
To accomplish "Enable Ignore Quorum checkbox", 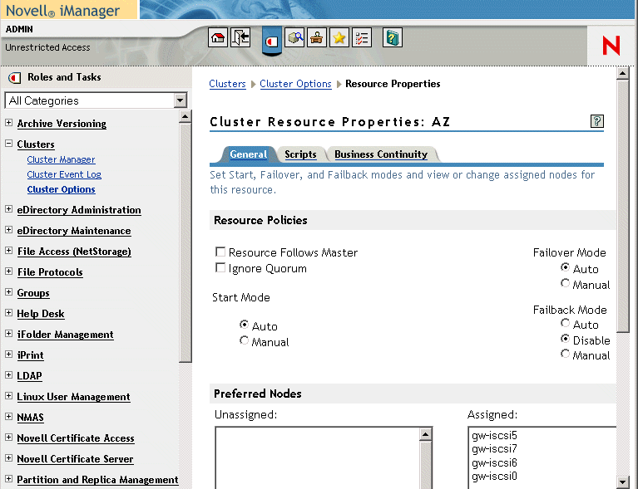I will (220, 267).
